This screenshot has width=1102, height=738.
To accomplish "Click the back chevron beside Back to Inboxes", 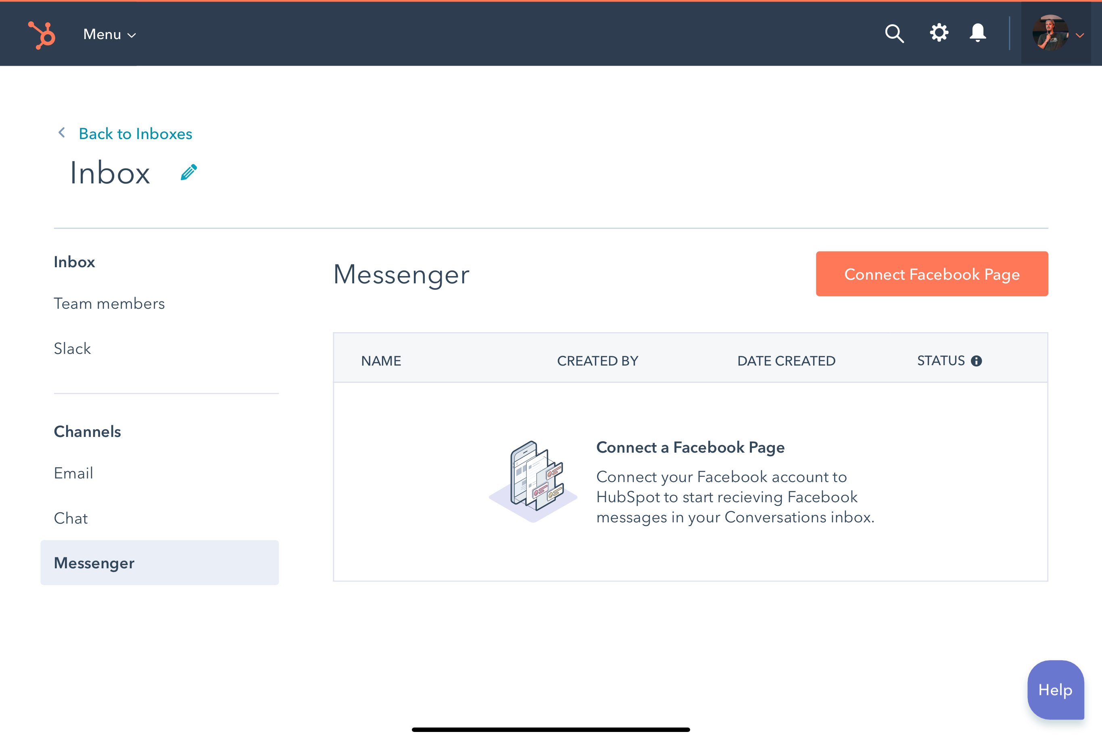I will click(62, 133).
